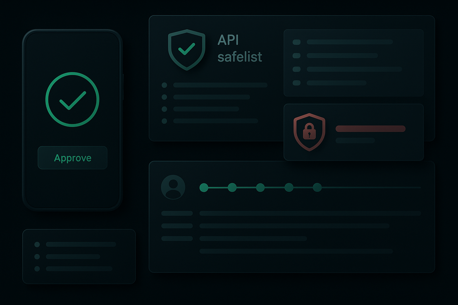Select the third dot on the timeline
The height and width of the screenshot is (305, 458).
click(x=260, y=187)
